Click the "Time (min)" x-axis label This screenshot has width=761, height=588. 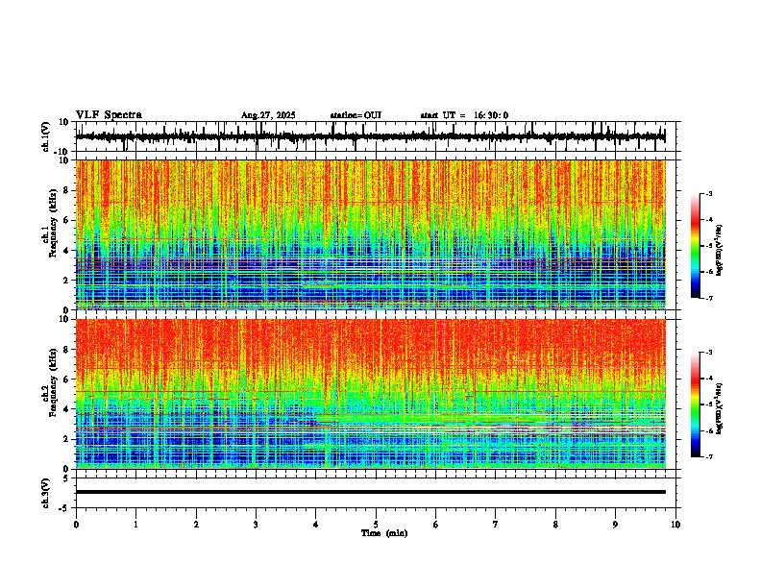pyautogui.click(x=384, y=533)
